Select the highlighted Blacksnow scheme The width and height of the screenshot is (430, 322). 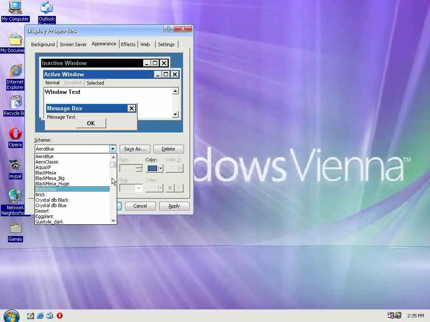[x=72, y=189]
